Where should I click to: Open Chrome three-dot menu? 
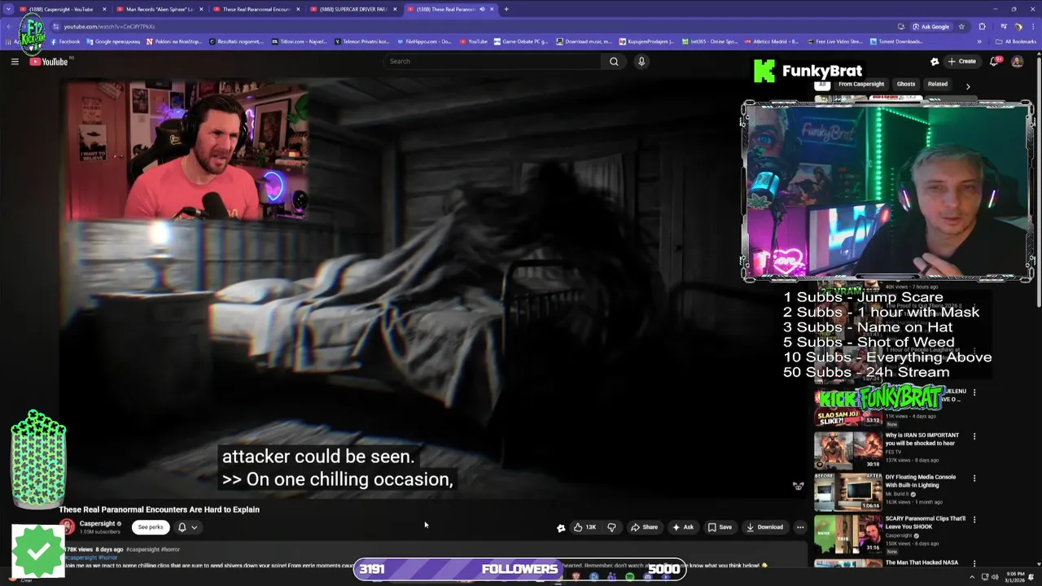[1031, 26]
